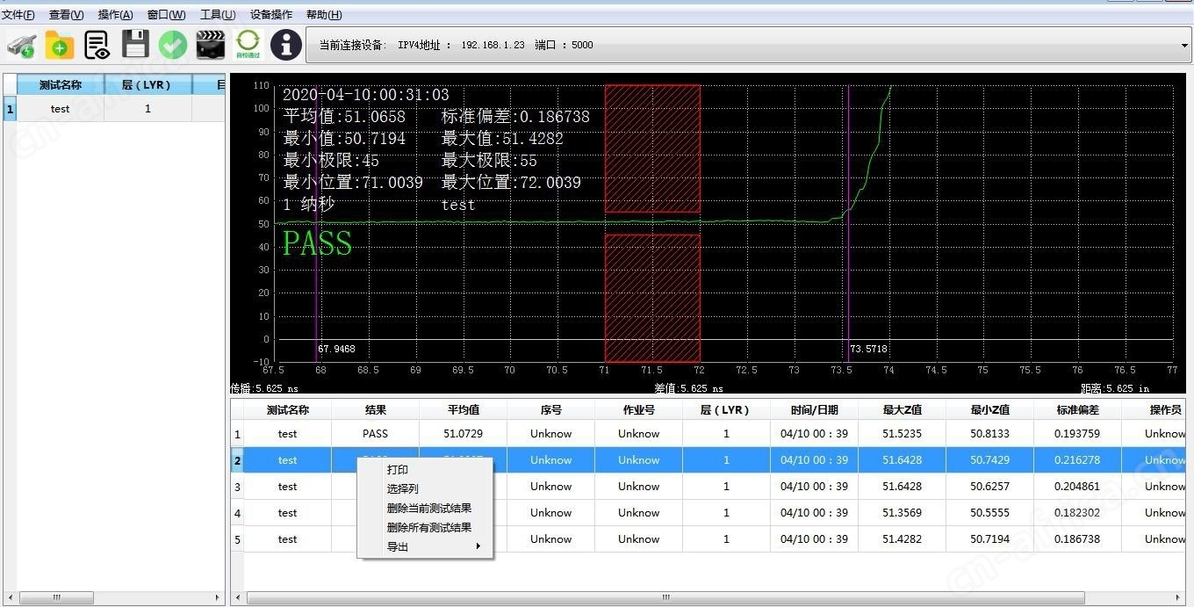Choose 选择列 from the context menu
The image size is (1194, 607).
(425, 489)
